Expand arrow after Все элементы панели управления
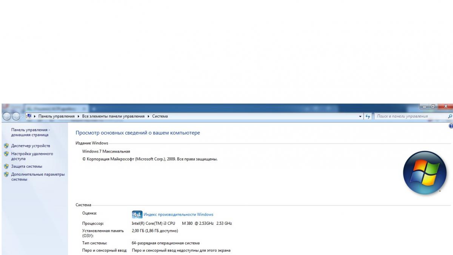453x255 pixels. [x=148, y=116]
